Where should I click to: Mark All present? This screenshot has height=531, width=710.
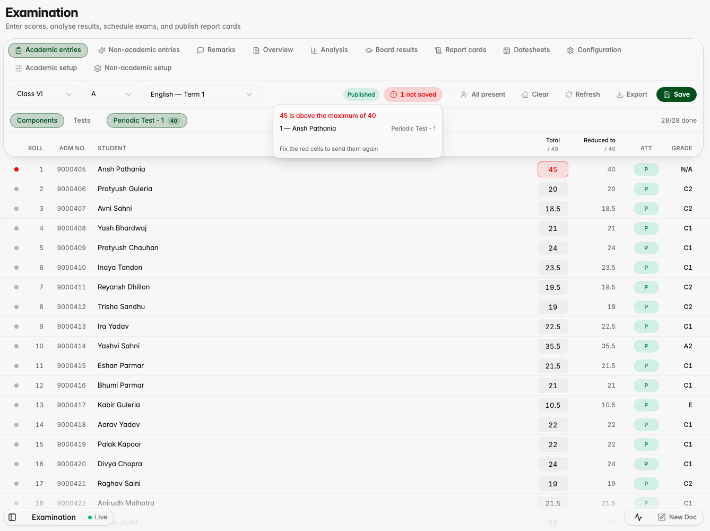(483, 95)
